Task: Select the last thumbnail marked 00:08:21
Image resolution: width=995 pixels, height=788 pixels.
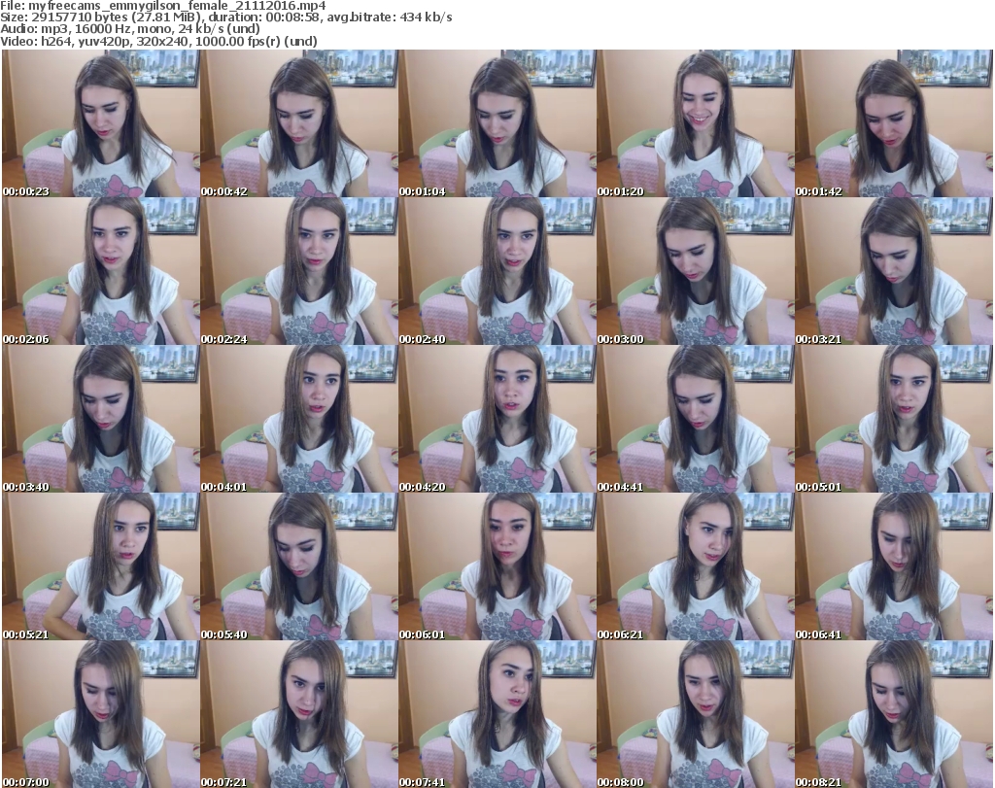Action: coord(894,714)
